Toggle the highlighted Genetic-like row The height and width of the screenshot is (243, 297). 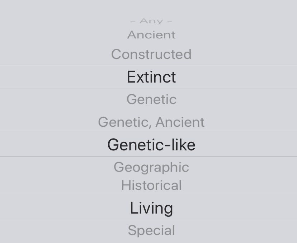tap(151, 145)
